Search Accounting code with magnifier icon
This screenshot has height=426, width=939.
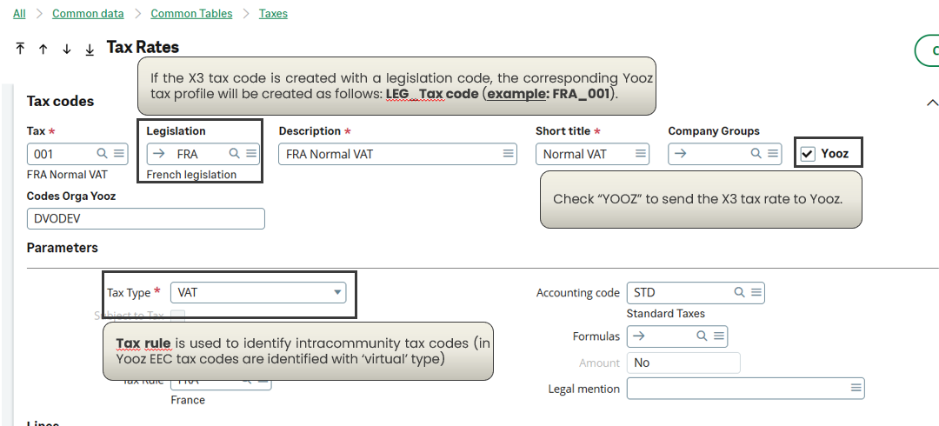point(740,292)
